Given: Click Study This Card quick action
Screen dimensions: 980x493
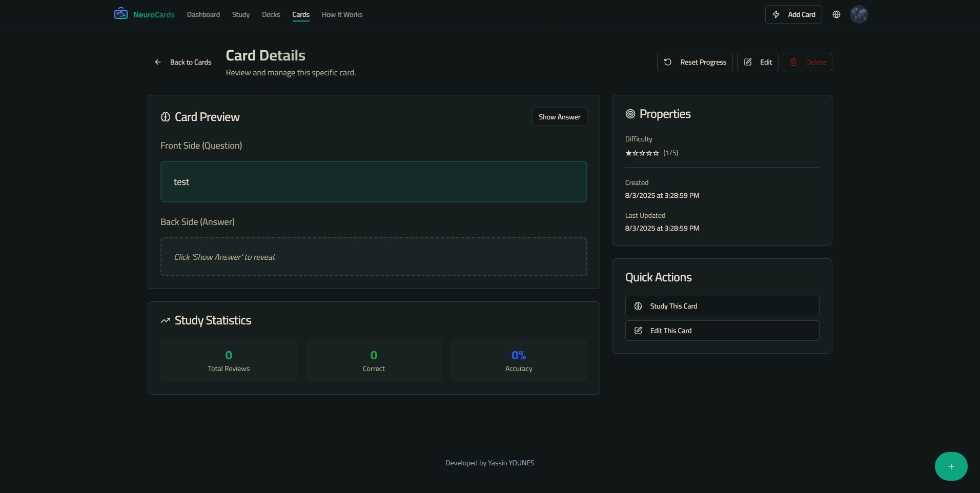Looking at the screenshot, I should pyautogui.click(x=722, y=306).
